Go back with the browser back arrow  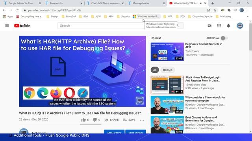(x=4, y=10)
